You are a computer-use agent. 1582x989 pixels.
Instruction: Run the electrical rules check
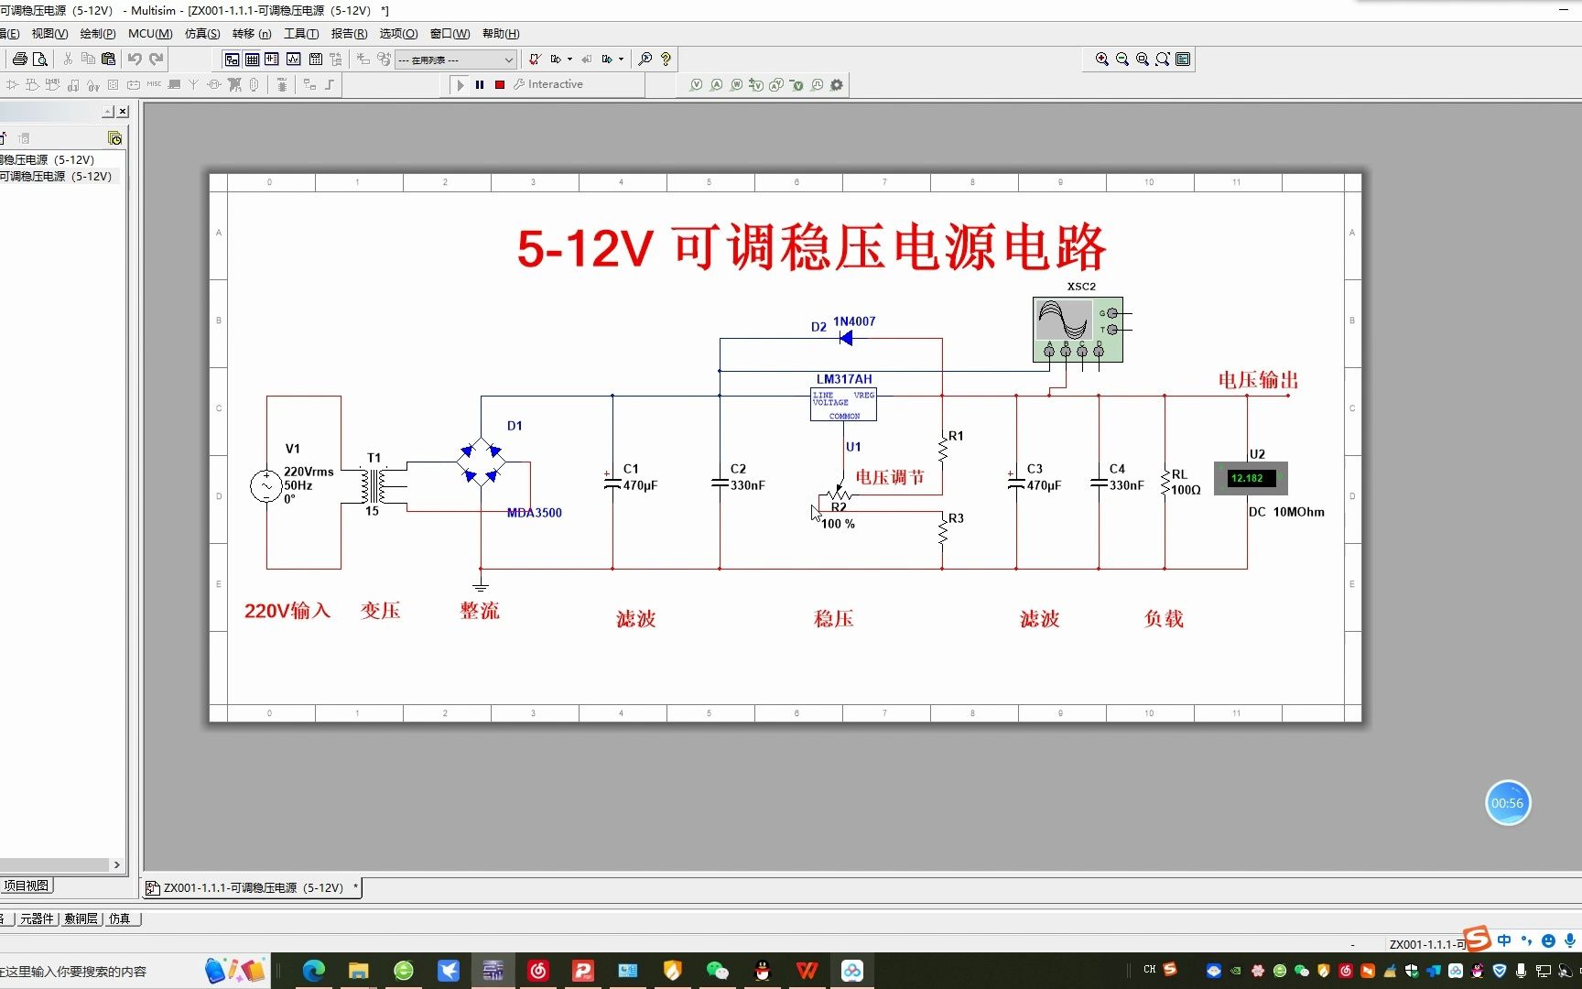coord(534,59)
